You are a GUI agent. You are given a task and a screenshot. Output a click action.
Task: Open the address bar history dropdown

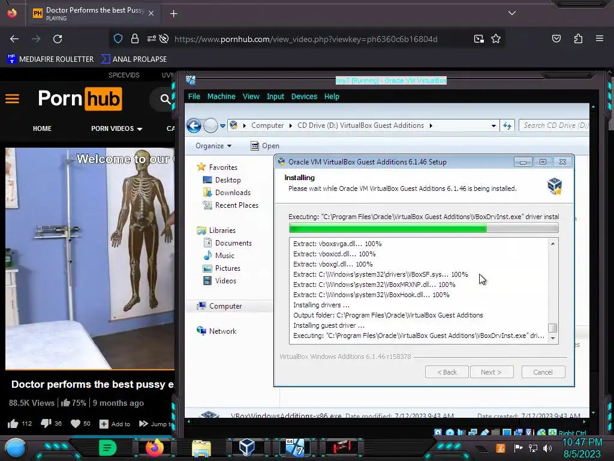click(x=493, y=126)
